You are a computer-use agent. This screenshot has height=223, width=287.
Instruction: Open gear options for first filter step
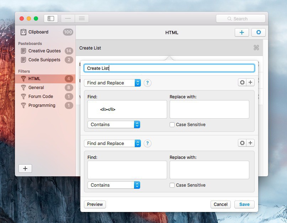pyautogui.click(x=242, y=83)
